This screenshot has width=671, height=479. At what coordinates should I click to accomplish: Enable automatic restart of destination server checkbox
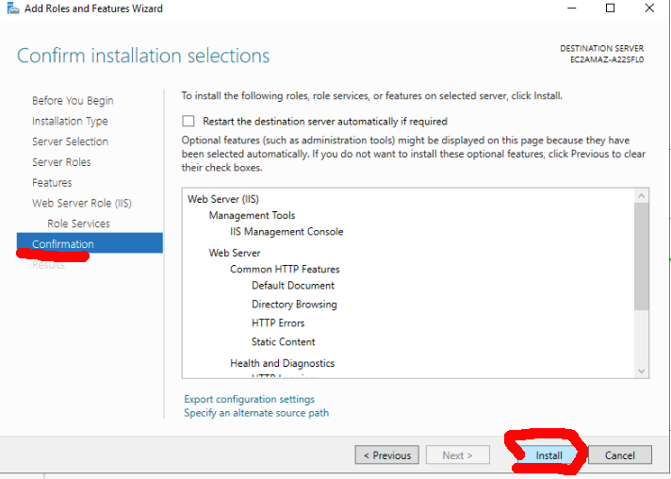coord(188,121)
